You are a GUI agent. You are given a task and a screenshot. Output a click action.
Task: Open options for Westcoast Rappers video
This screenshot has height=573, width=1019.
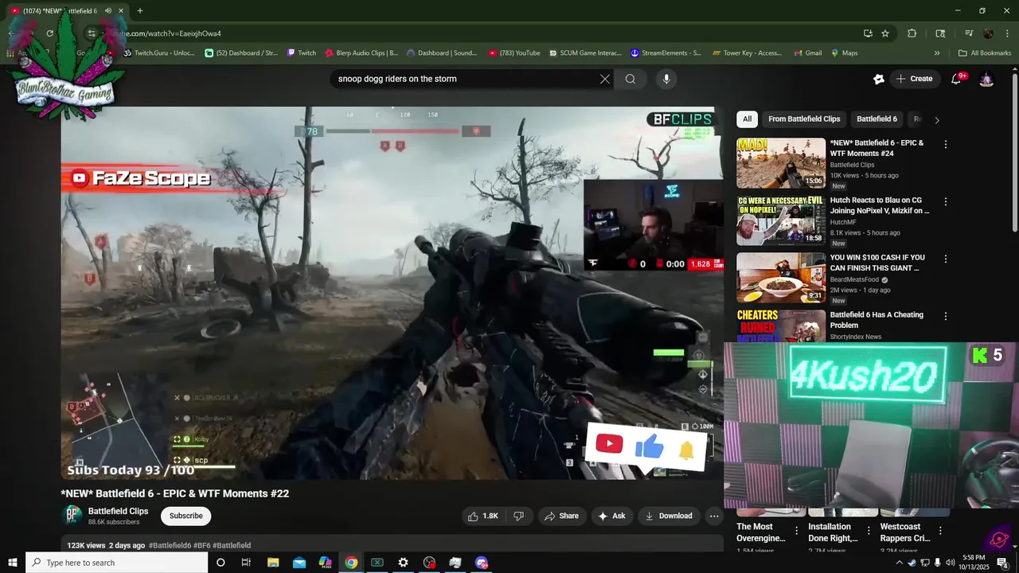click(940, 531)
